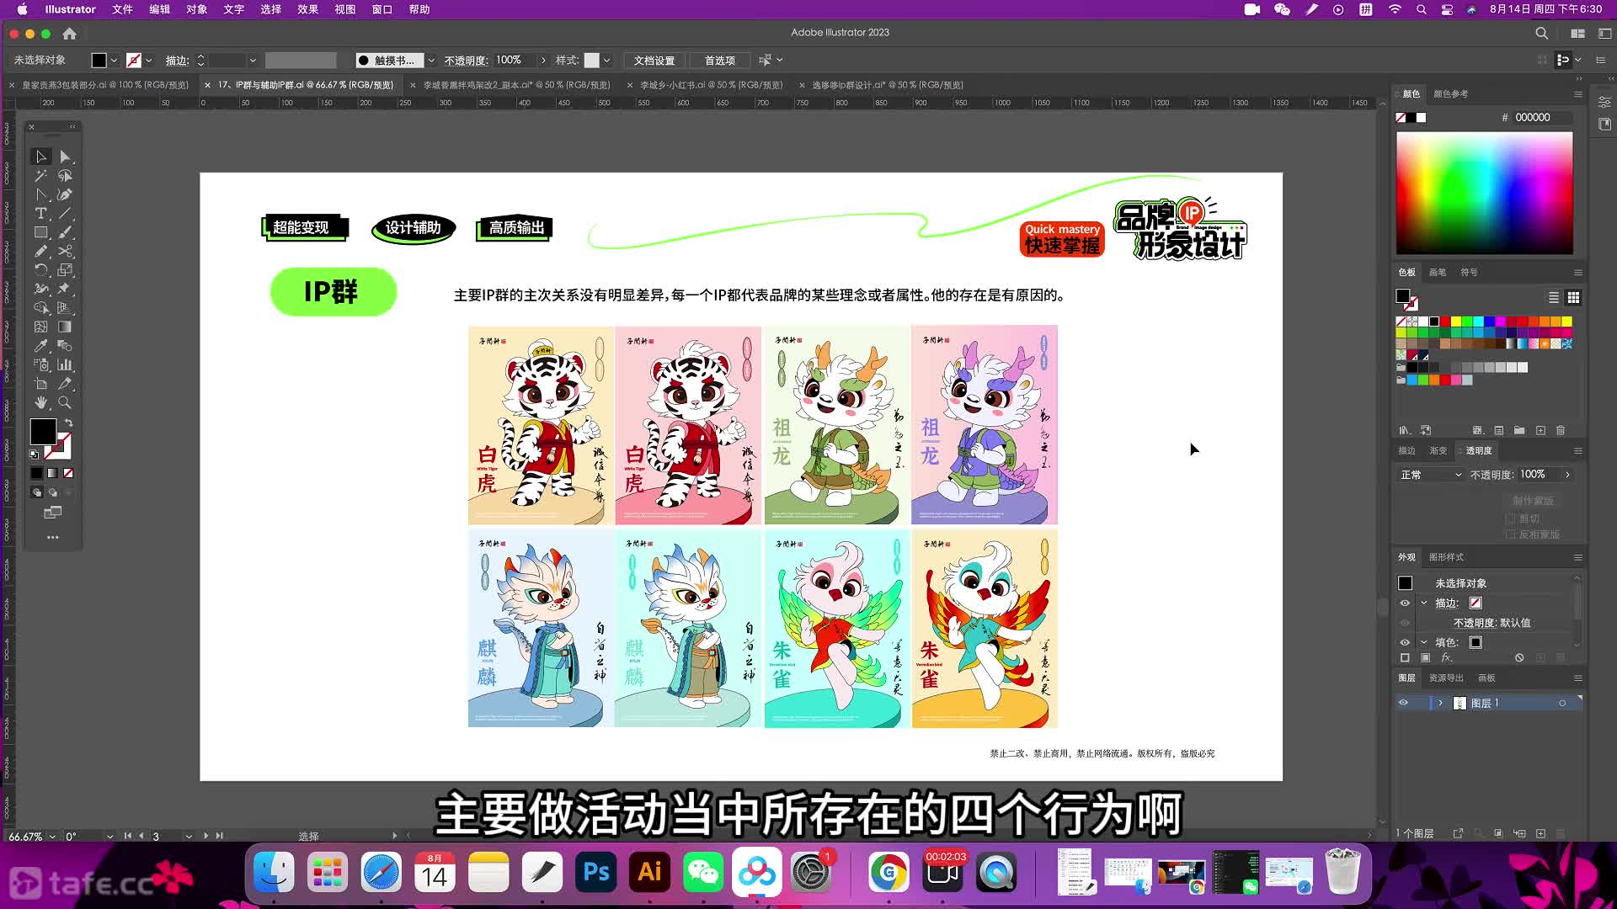Viewport: 1617px width, 909px height.
Task: Swap fill and stroke colors
Action: pos(68,423)
